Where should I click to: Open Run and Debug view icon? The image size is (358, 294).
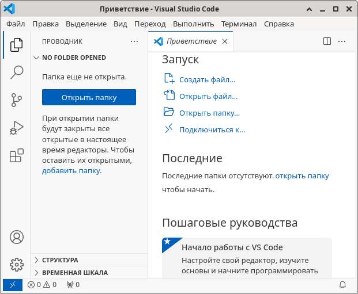click(16, 128)
